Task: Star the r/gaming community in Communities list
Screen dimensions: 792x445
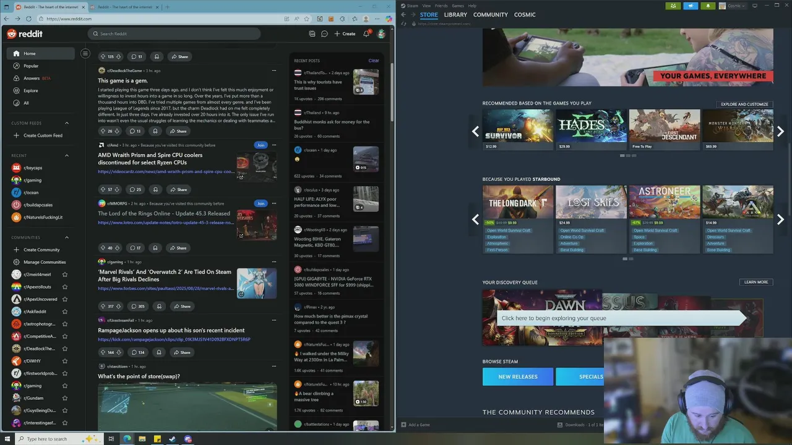Action: 65,386
